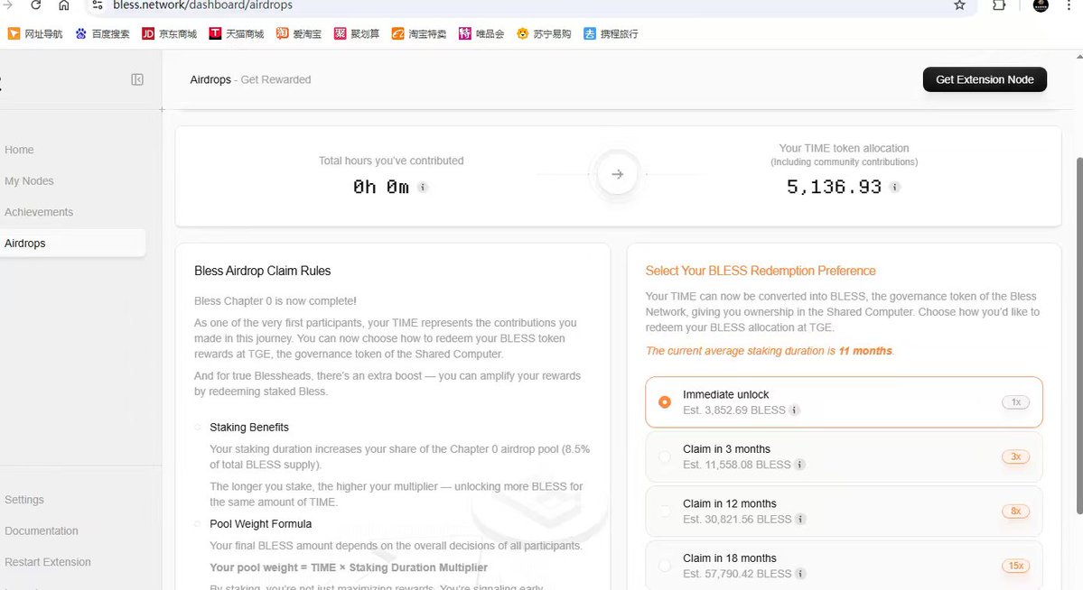Go to browser home page icon
The height and width of the screenshot is (590, 1083).
(x=63, y=5)
